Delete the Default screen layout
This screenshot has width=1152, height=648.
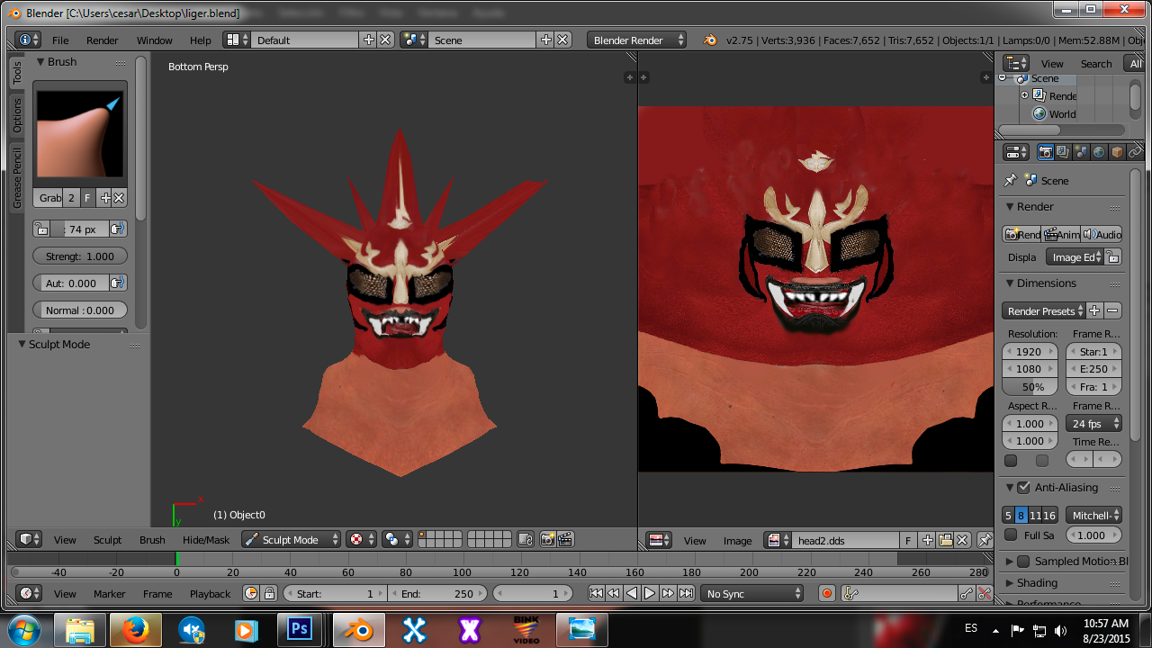[x=385, y=40]
